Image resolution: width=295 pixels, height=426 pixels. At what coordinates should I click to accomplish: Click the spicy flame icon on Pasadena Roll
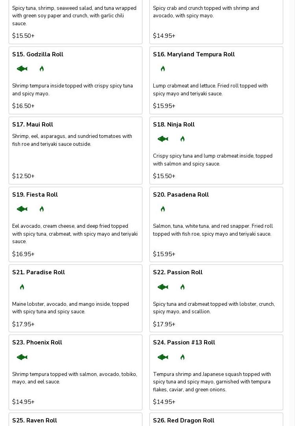click(163, 209)
